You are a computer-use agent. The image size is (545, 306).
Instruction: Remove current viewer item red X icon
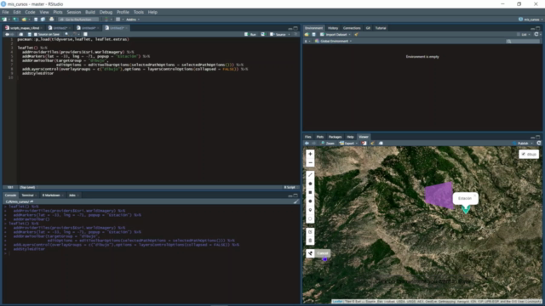coord(364,144)
